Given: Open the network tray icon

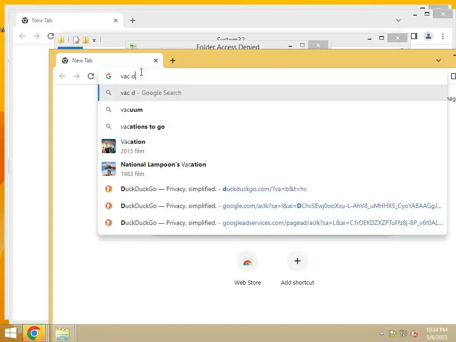Looking at the screenshot, I should 403,334.
